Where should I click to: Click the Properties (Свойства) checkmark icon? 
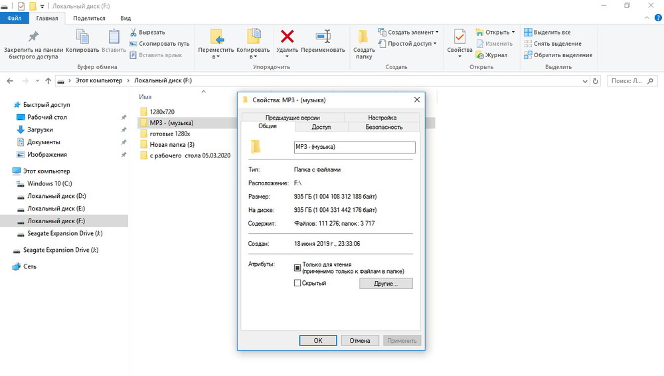tap(459, 37)
